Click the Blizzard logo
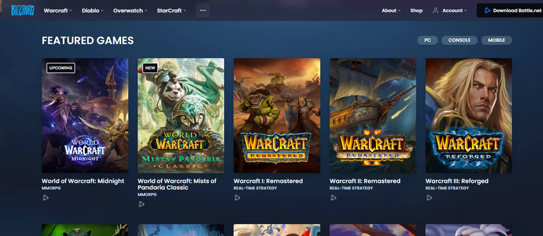 pos(22,10)
